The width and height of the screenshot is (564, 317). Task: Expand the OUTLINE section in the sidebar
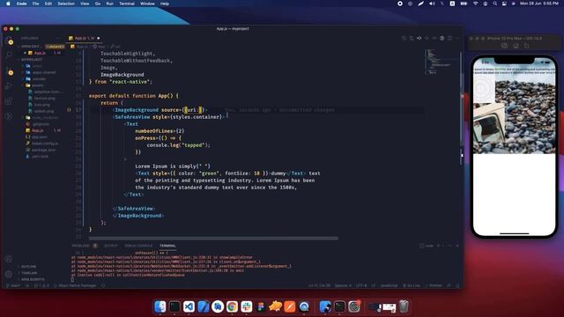[x=29, y=267]
